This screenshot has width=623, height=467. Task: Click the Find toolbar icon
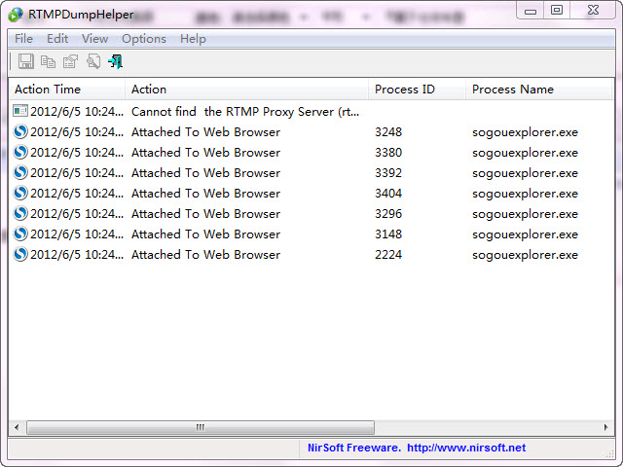93,62
